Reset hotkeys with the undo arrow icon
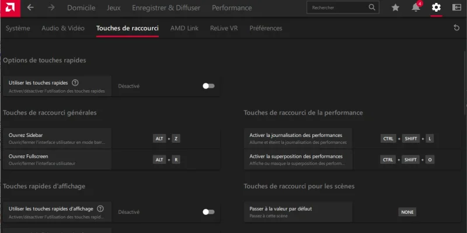 coord(456,28)
